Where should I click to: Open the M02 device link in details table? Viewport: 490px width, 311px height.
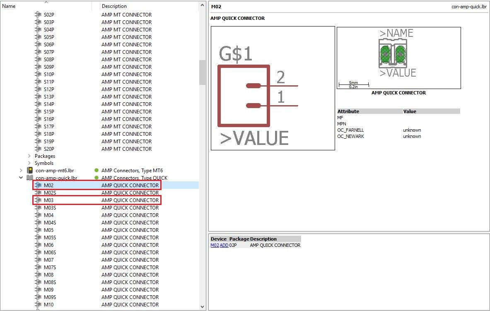click(x=215, y=245)
